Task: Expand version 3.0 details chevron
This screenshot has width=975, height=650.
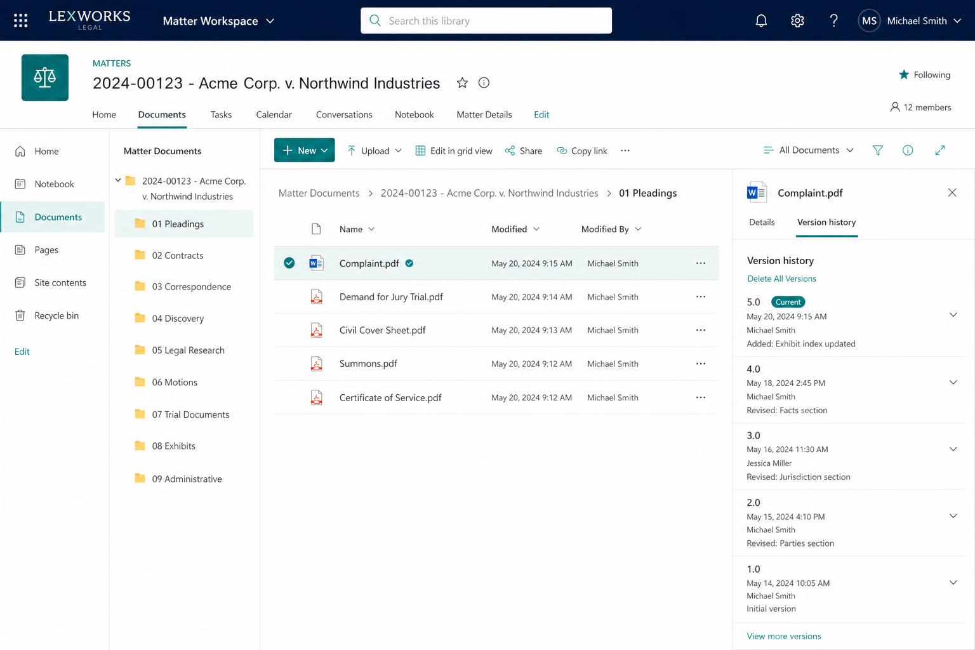Action: pos(953,449)
